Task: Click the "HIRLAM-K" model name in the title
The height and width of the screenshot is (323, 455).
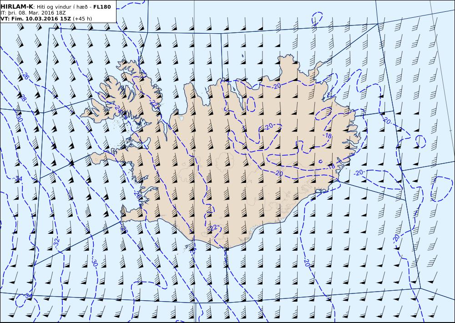Action: [x=17, y=7]
